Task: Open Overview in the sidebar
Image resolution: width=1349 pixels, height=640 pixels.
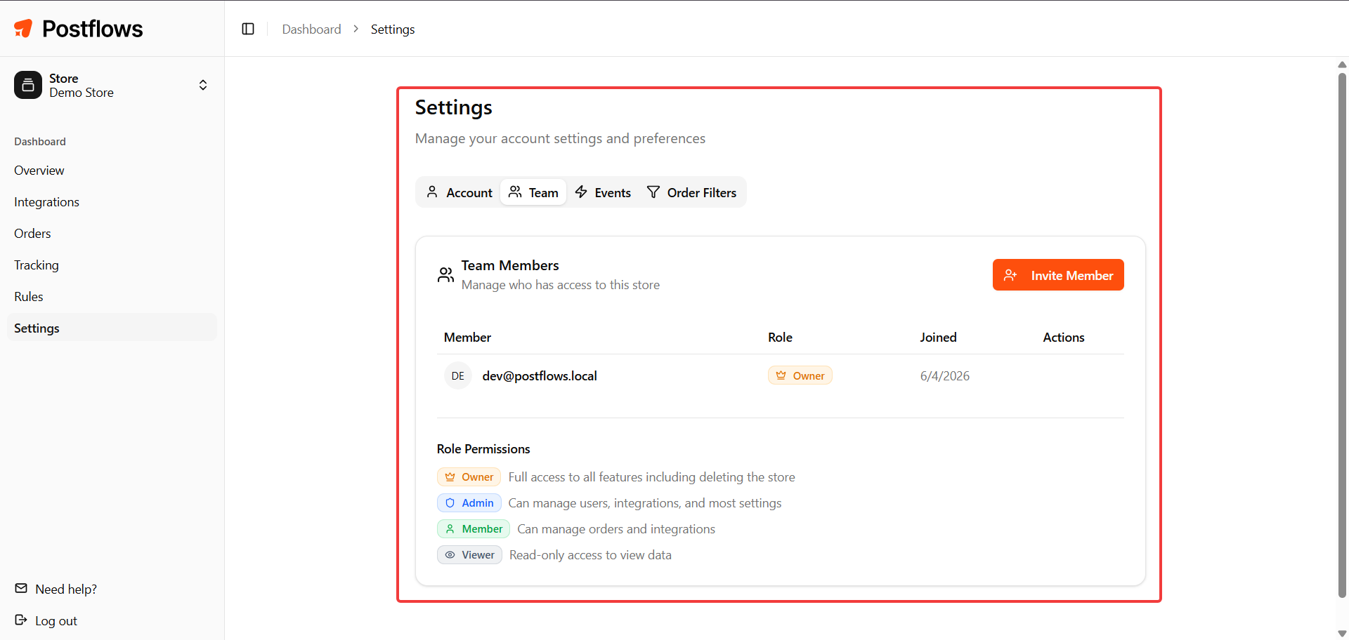Action: pos(112,171)
